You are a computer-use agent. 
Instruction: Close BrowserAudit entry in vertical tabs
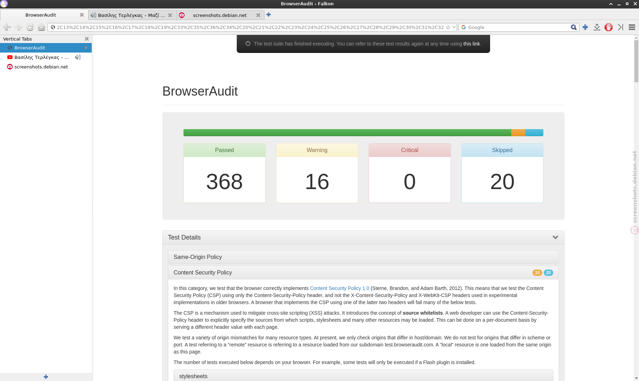[86, 48]
